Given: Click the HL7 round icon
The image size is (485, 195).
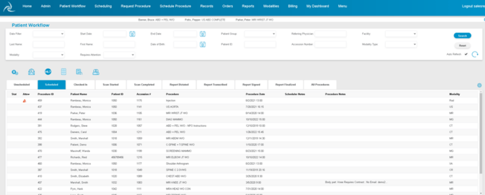Looking at the screenshot, I should click(x=48, y=72).
